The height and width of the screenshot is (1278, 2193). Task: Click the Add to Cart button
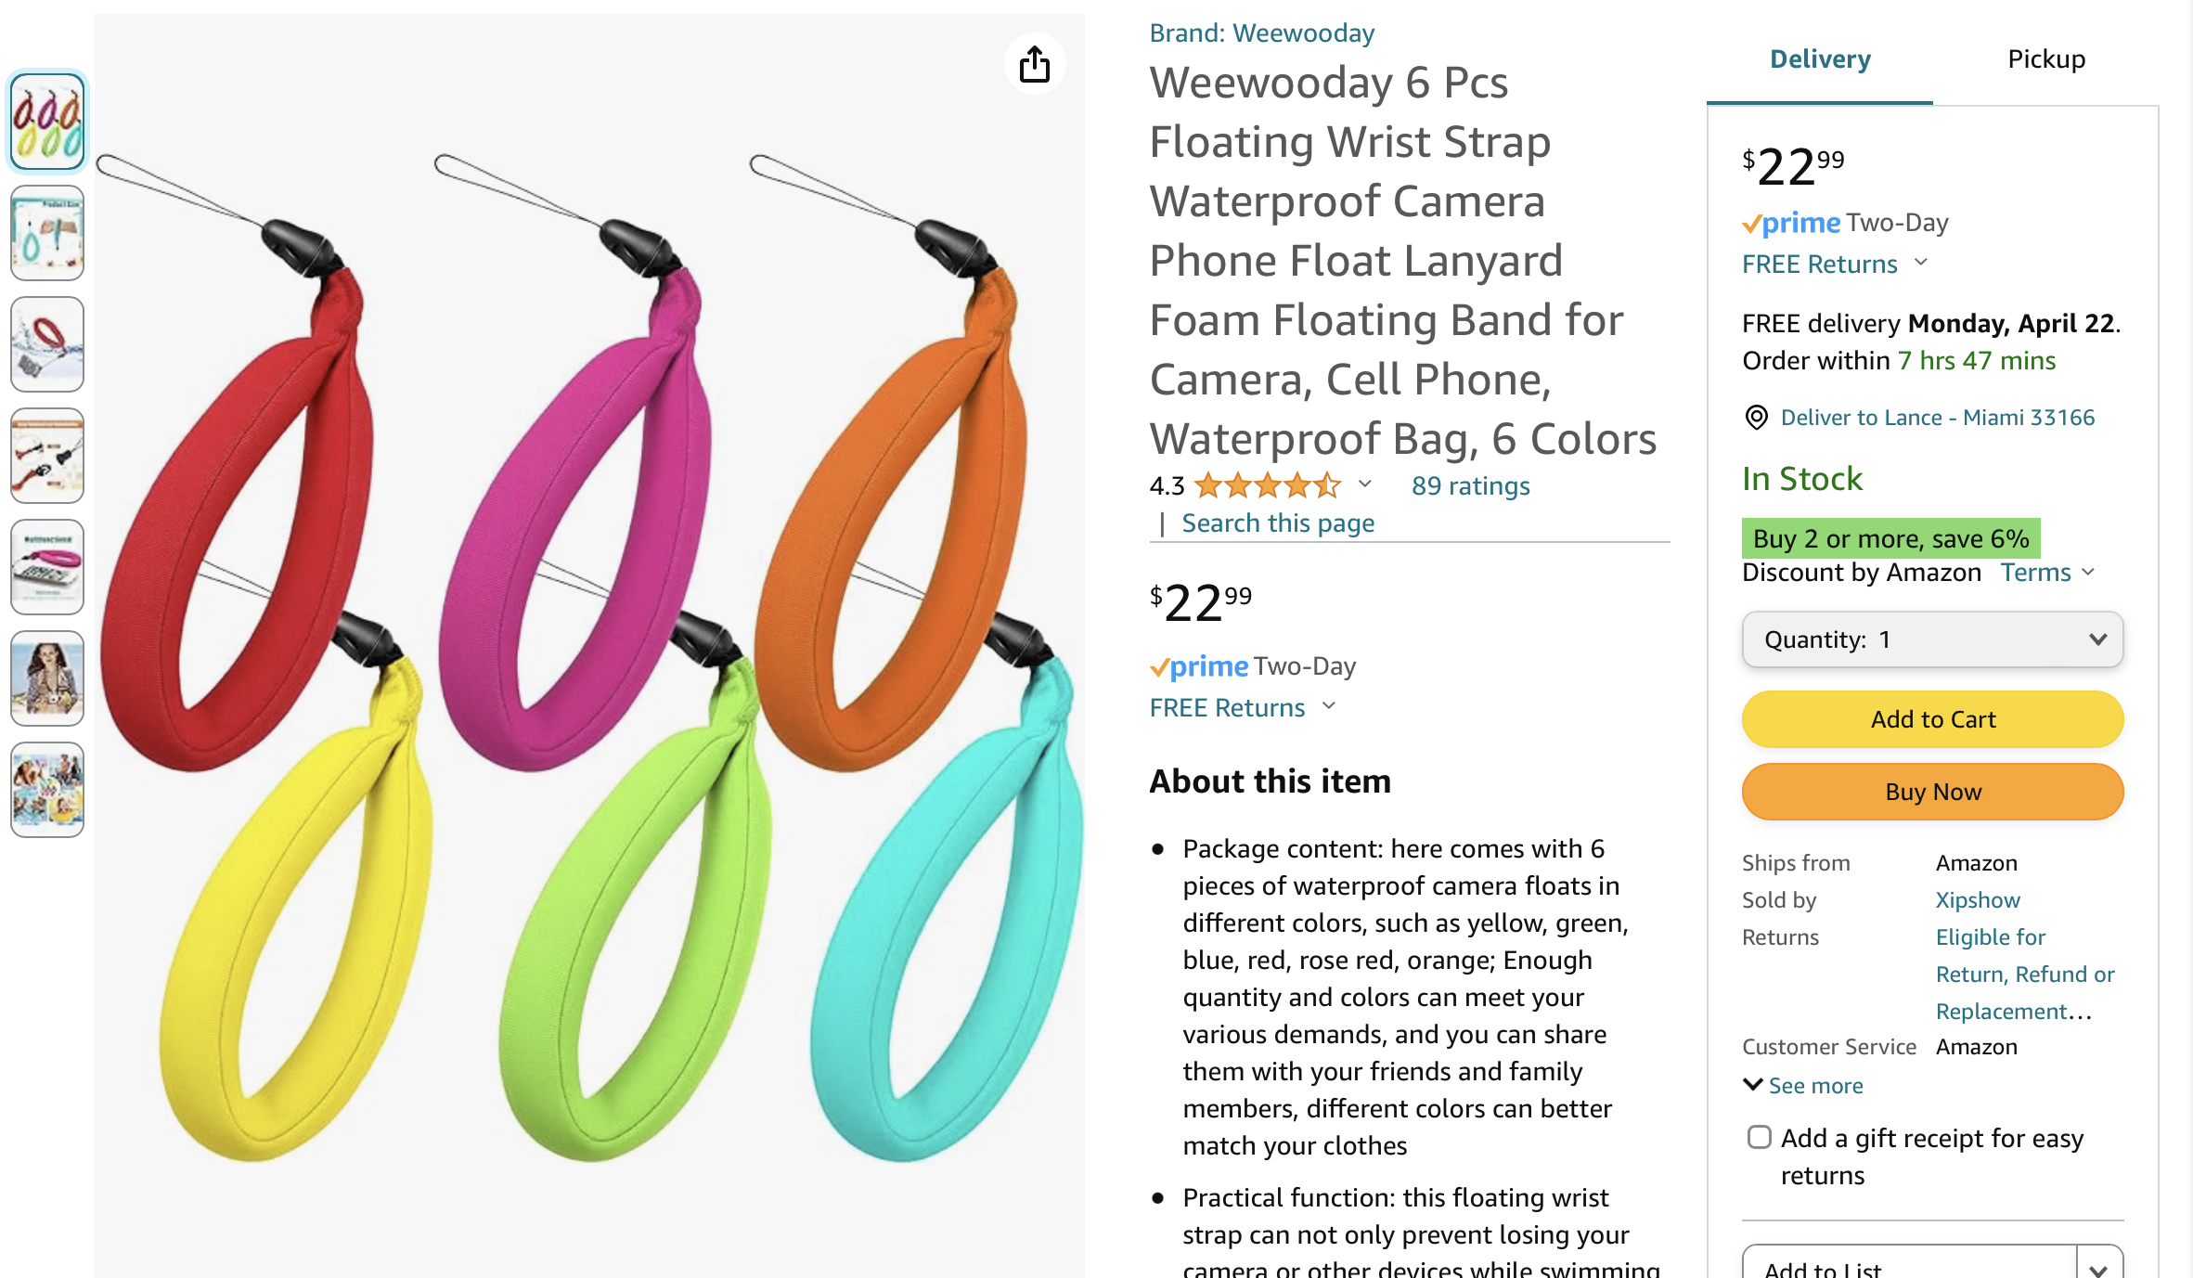pyautogui.click(x=1933, y=719)
